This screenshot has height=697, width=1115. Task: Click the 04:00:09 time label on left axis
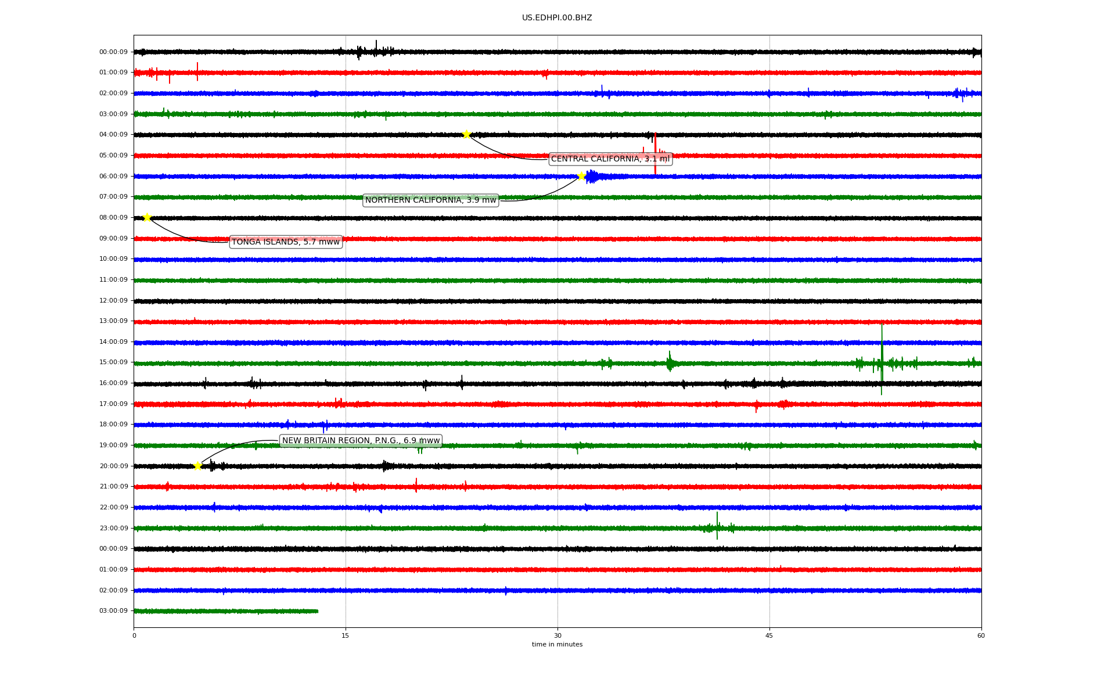click(x=113, y=135)
